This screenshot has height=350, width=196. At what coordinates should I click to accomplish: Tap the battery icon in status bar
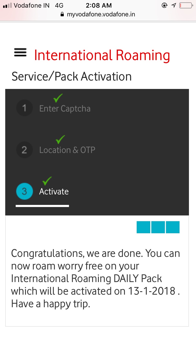tap(186, 5)
